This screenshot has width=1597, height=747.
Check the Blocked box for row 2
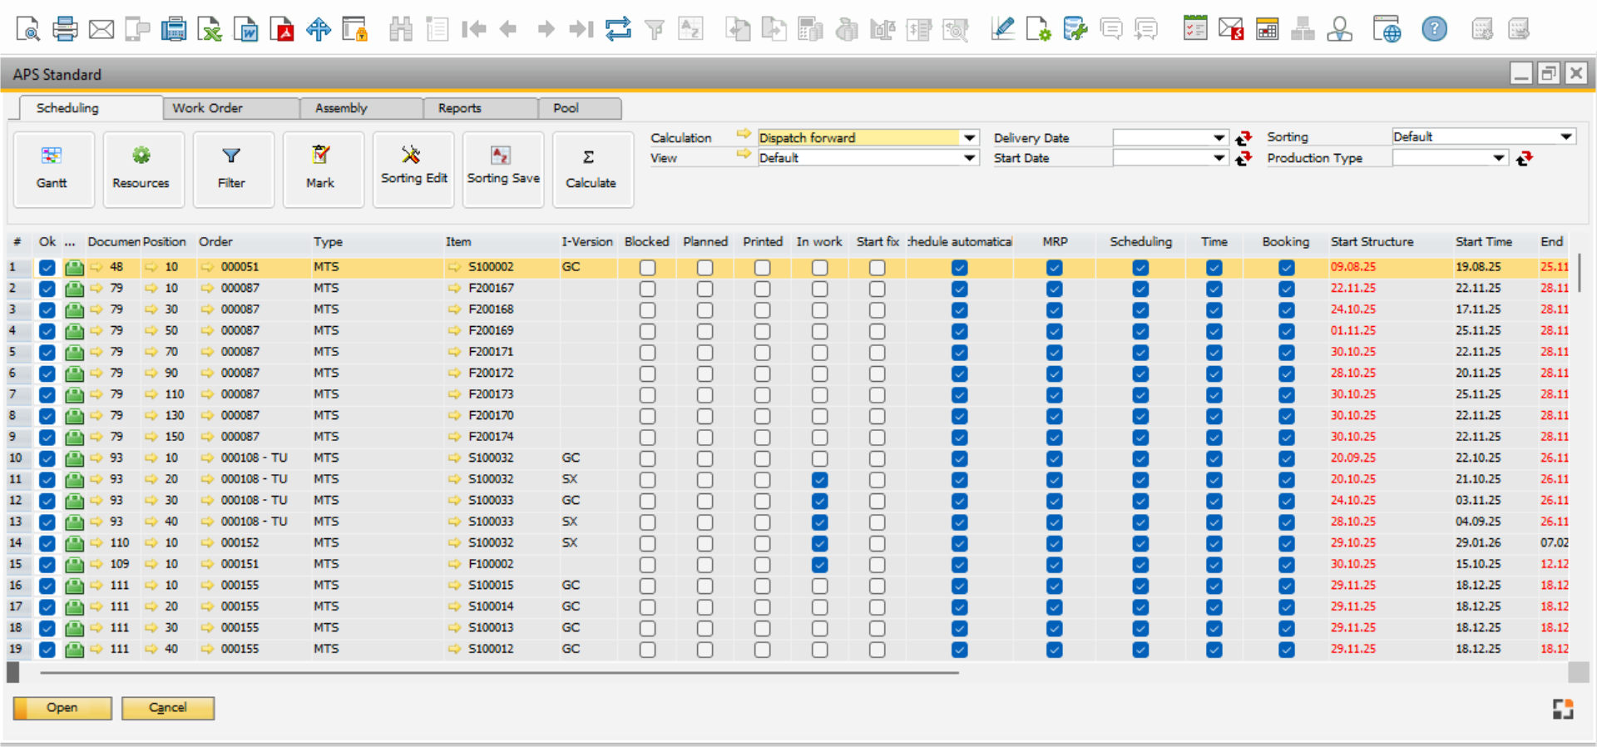point(647,289)
